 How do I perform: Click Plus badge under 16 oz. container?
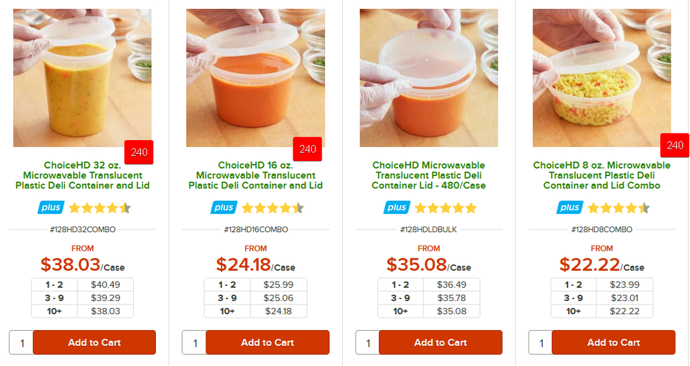224,207
